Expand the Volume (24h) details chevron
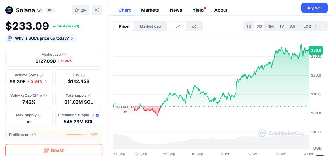The image size is (332, 156). coord(46,81)
